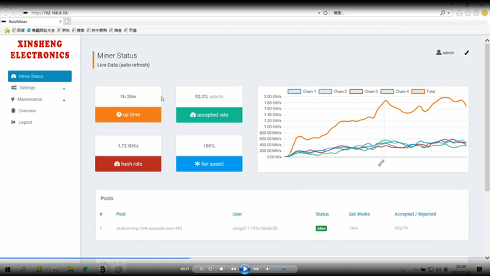Click the stop button in player controls
The image size is (490, 276).
click(221, 269)
